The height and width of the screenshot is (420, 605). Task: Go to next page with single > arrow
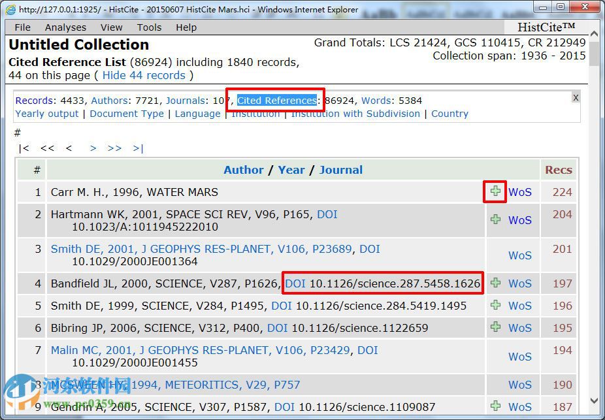coord(93,148)
